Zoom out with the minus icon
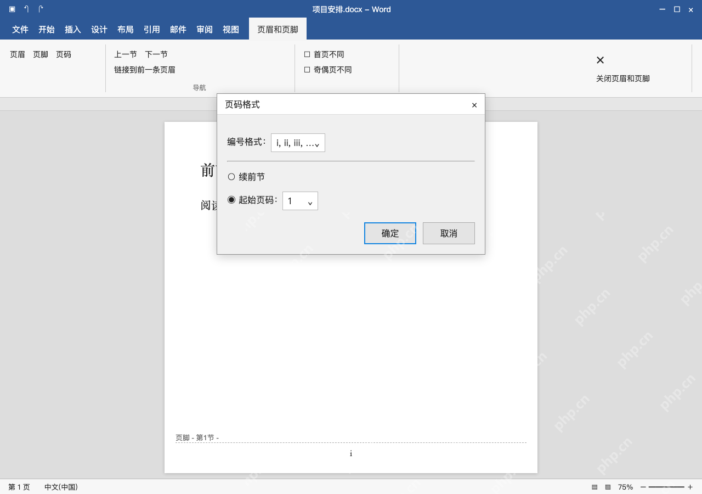 pos(643,487)
